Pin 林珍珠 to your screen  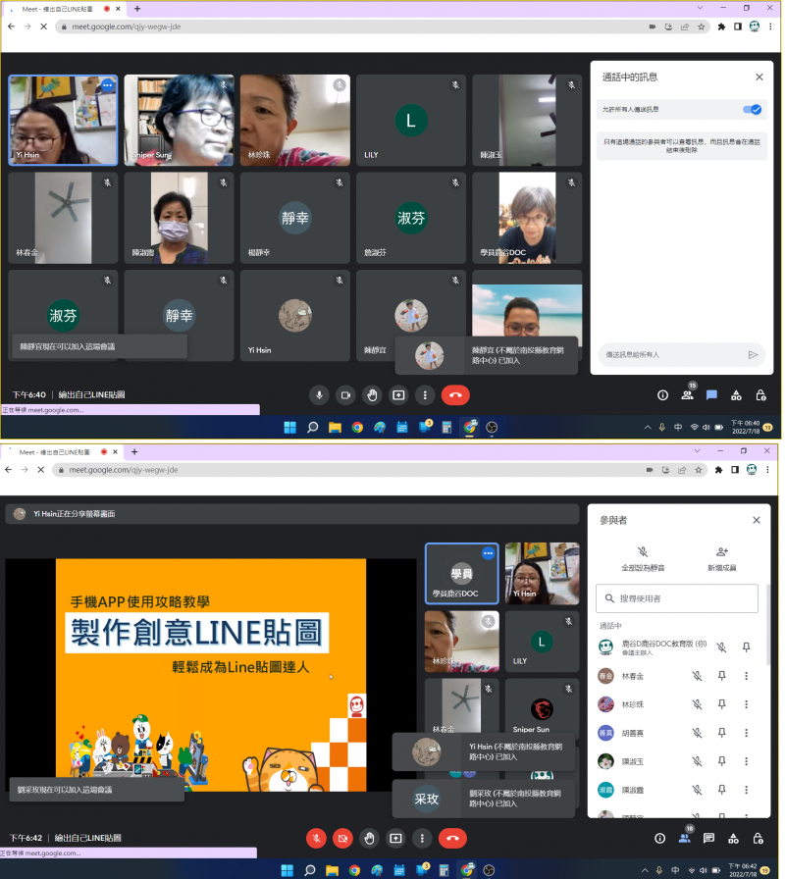[721, 704]
